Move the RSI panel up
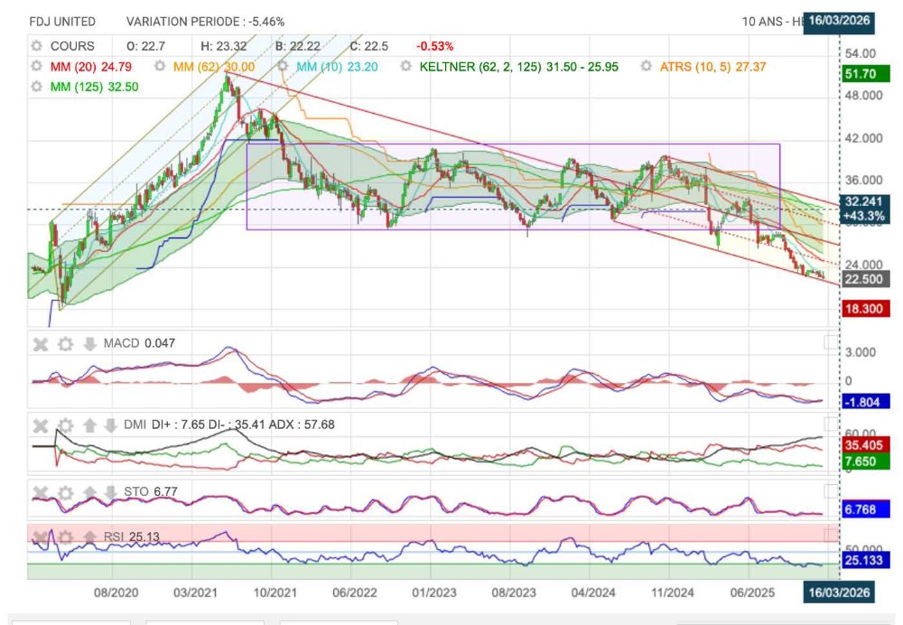The image size is (903, 625). point(89,538)
